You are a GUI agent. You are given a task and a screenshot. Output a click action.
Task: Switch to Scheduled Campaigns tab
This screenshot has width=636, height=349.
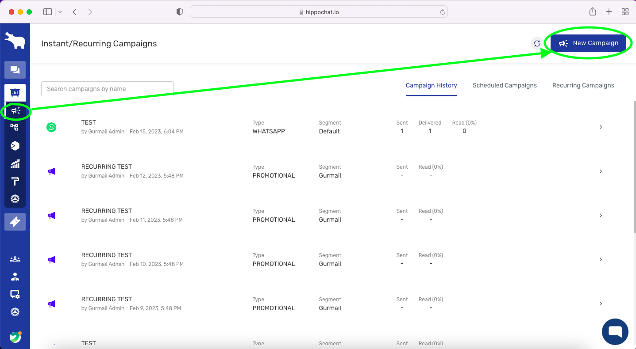tap(505, 86)
